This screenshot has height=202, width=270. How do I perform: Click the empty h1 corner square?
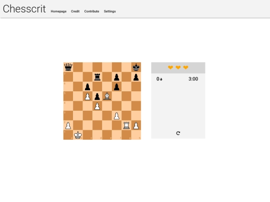(136, 135)
